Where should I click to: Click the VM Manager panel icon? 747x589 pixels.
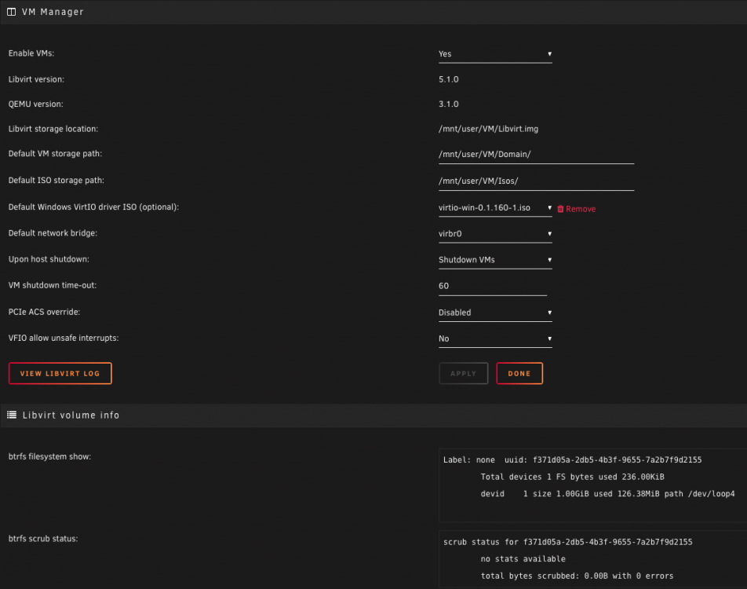pos(12,12)
